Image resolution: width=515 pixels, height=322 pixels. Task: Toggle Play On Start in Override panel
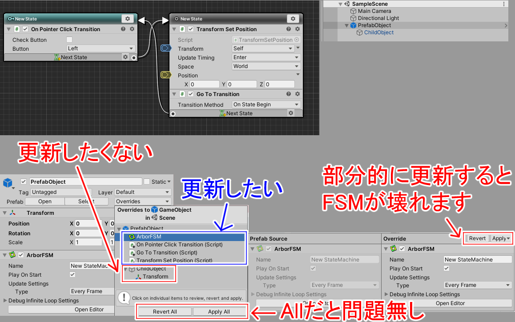click(x=447, y=268)
